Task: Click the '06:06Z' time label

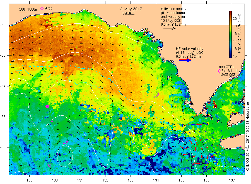Action: pos(129,13)
